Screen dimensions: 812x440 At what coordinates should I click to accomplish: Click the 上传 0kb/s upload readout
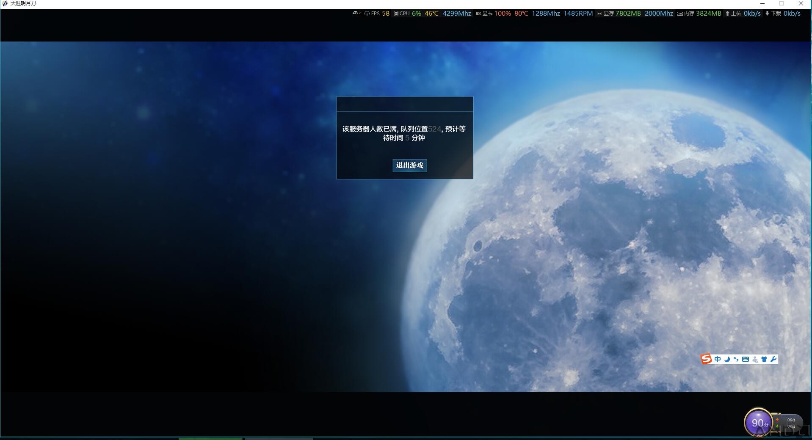743,13
